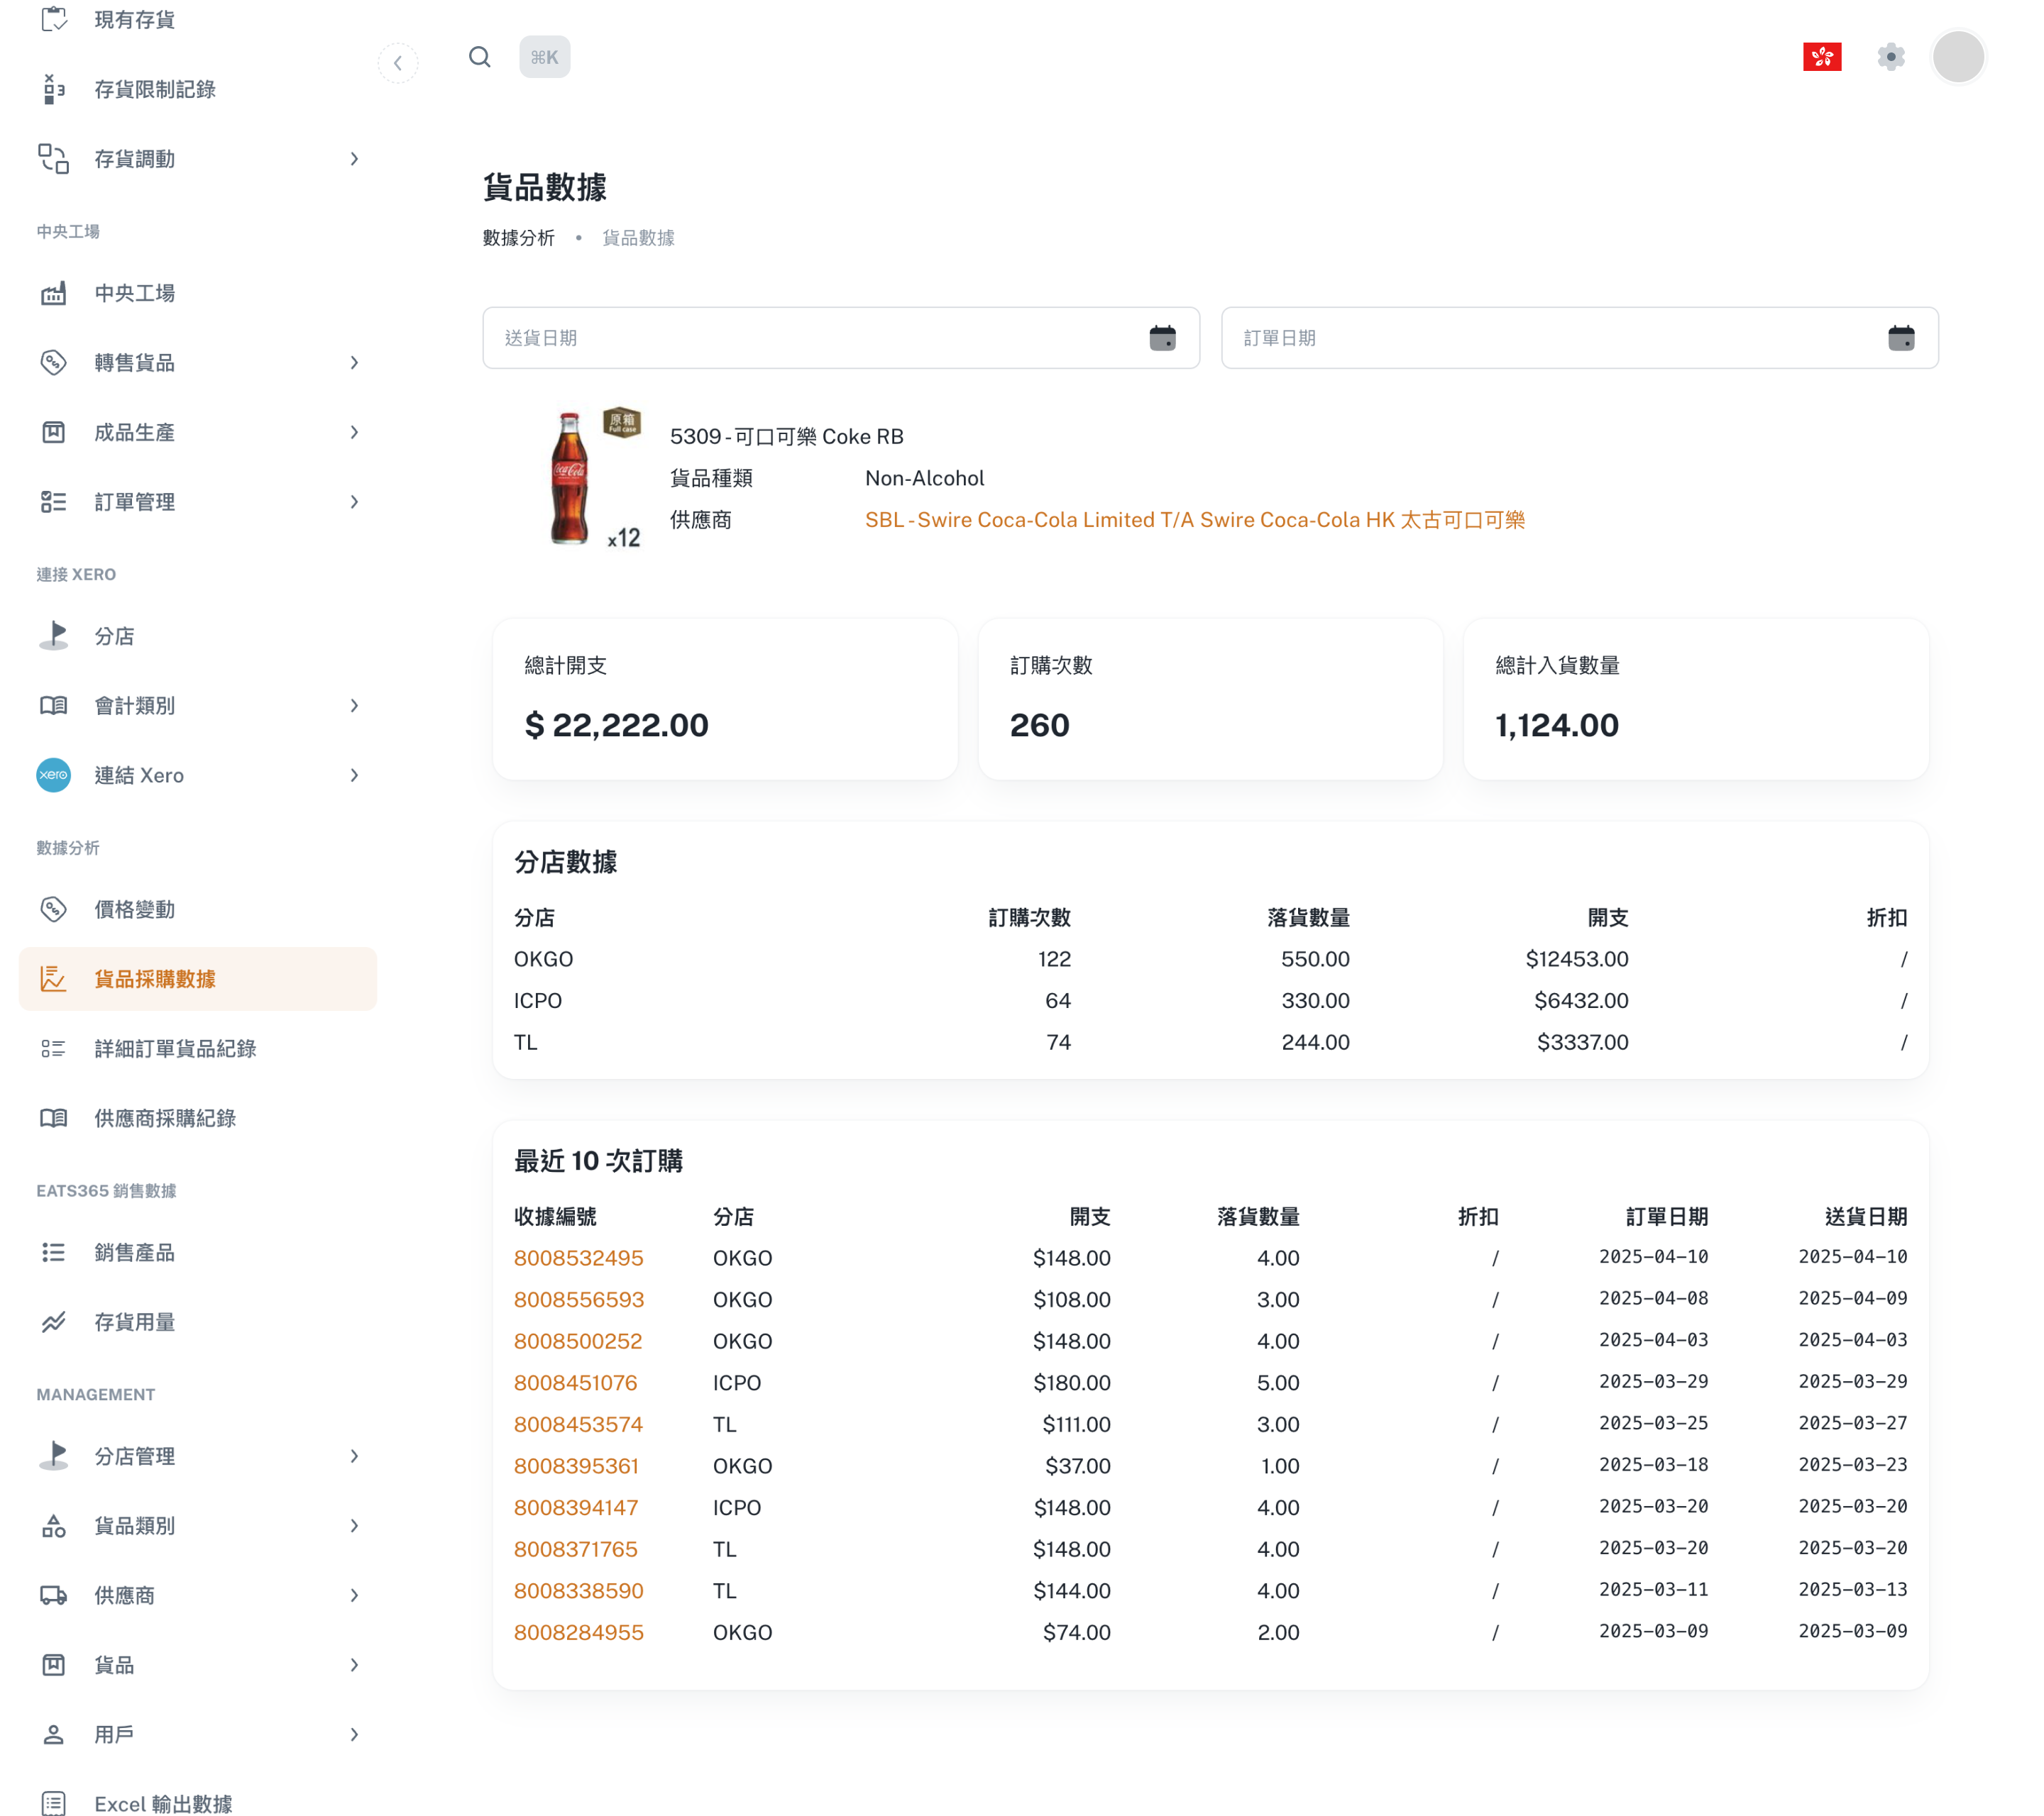
Task: Open receipt 8008338590
Action: click(x=579, y=1591)
